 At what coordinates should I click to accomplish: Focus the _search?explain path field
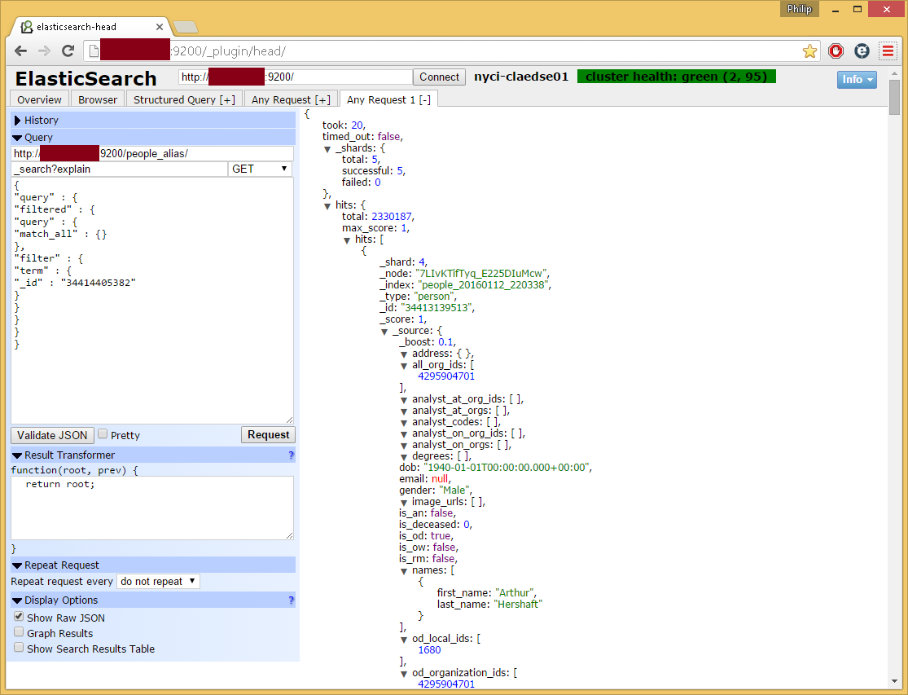point(119,169)
